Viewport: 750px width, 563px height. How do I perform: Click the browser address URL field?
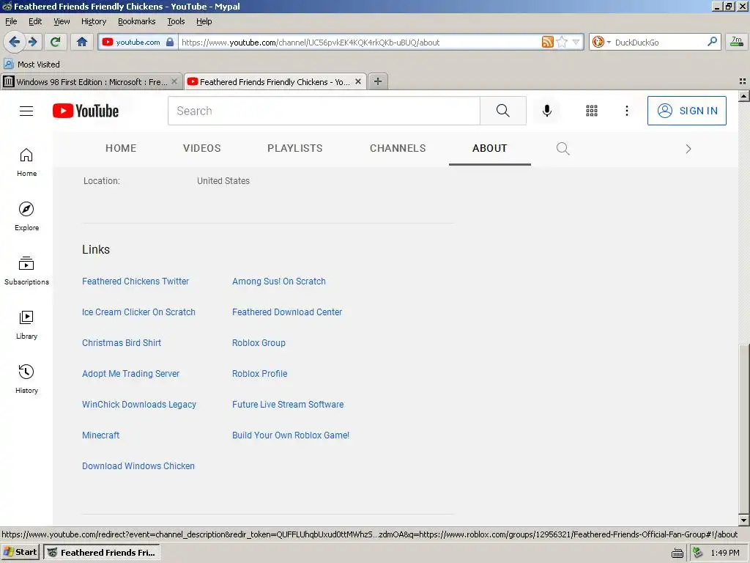pos(360,42)
